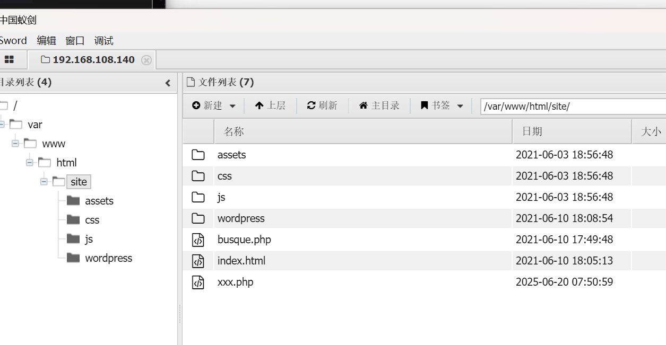The image size is (666, 345).
Task: Click code file icon of busque.php
Action: point(198,240)
